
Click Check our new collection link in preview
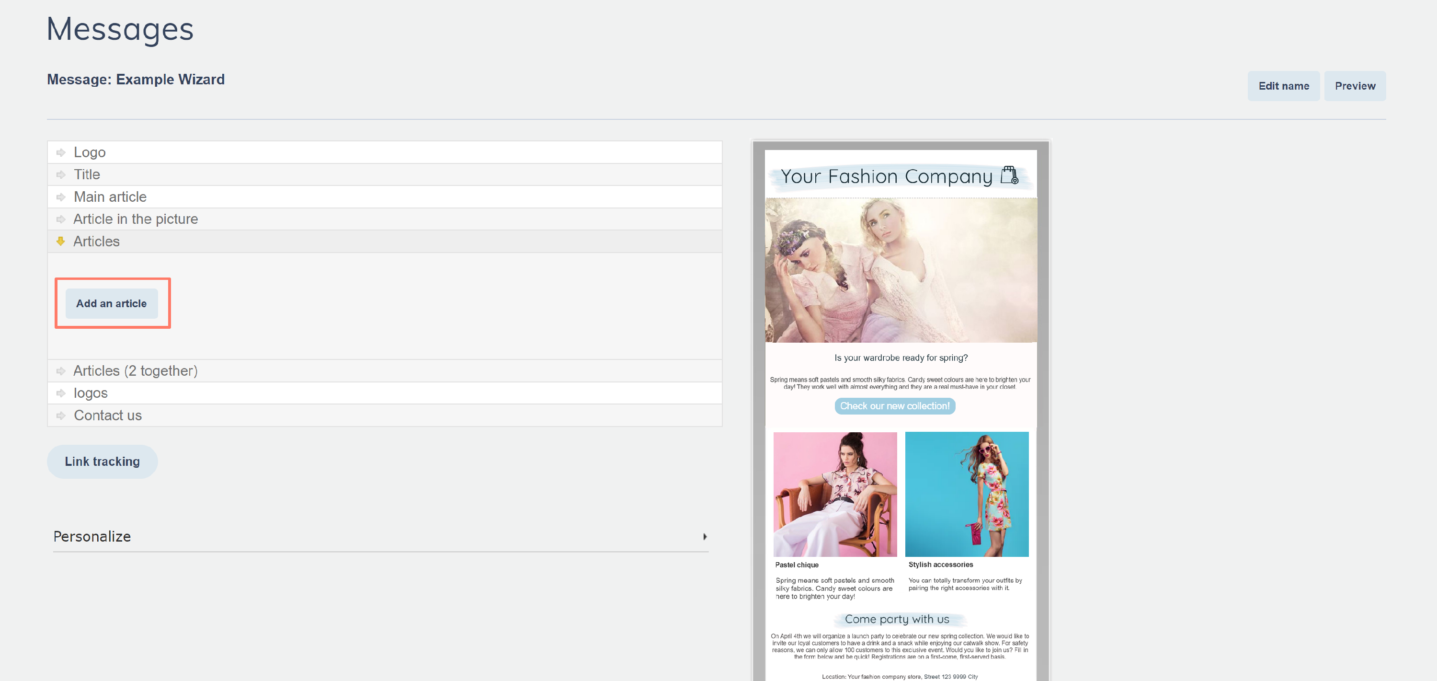[894, 406]
